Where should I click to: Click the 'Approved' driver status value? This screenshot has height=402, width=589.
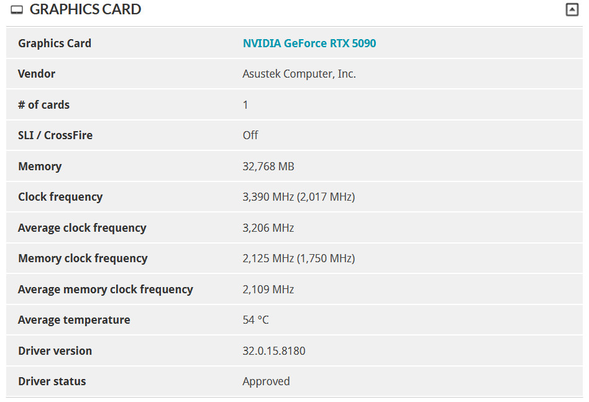pos(266,381)
